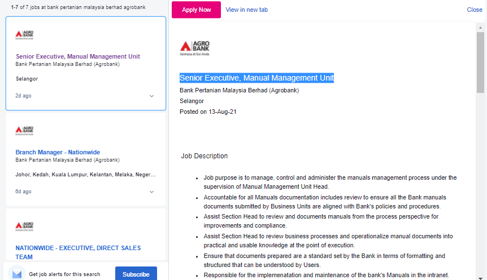Image resolution: width=487 pixels, height=280 pixels.
Task: Close the job detail panel
Action: [474, 10]
